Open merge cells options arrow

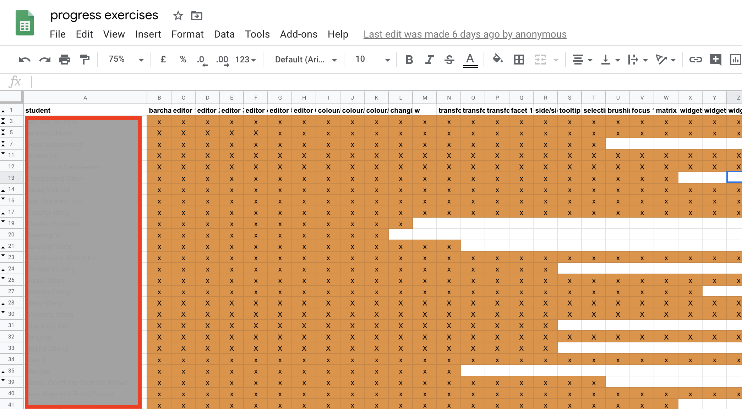point(556,60)
